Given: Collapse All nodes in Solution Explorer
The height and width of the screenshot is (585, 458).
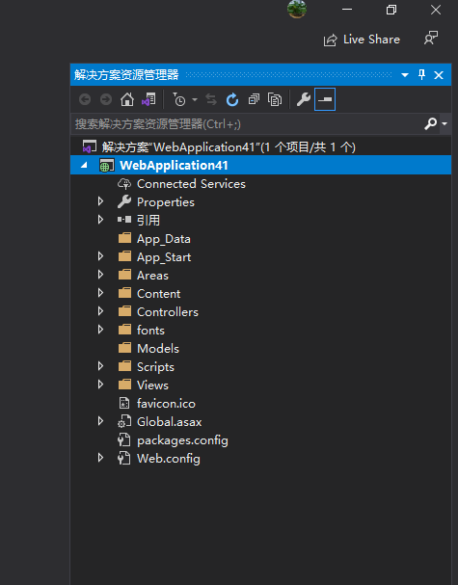Looking at the screenshot, I should point(254,99).
